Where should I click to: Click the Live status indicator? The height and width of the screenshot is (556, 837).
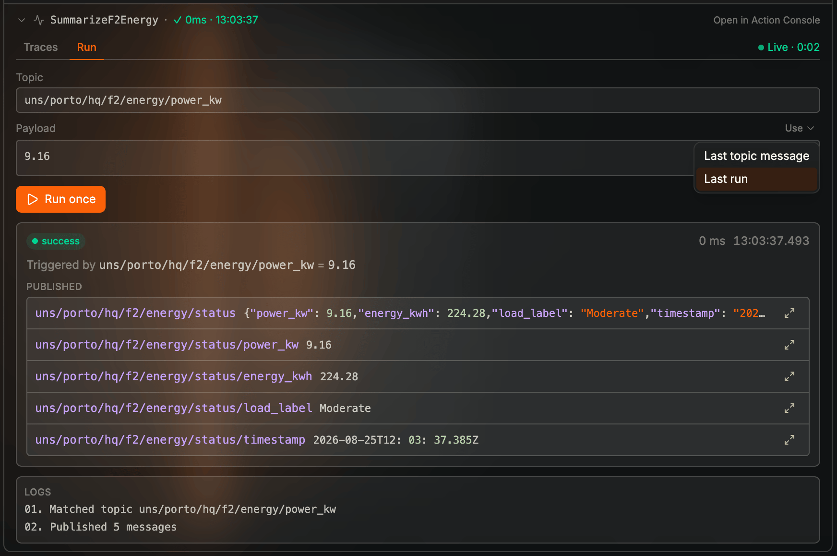pyautogui.click(x=789, y=47)
